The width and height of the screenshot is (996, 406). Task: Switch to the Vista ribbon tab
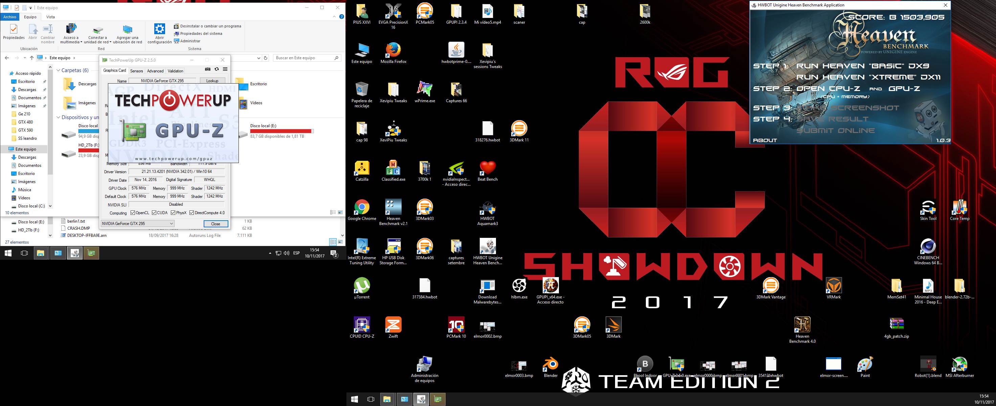pos(51,17)
